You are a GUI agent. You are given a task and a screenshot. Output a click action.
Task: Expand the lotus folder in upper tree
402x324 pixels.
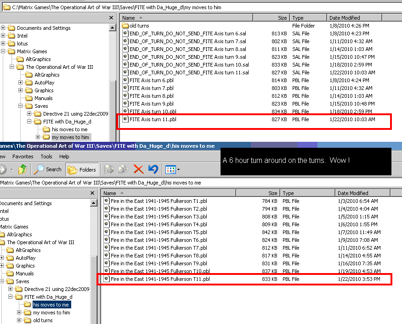tap(3, 43)
